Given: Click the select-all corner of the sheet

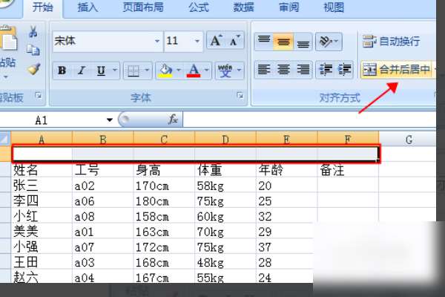Looking at the screenshot, I should 5,139.
